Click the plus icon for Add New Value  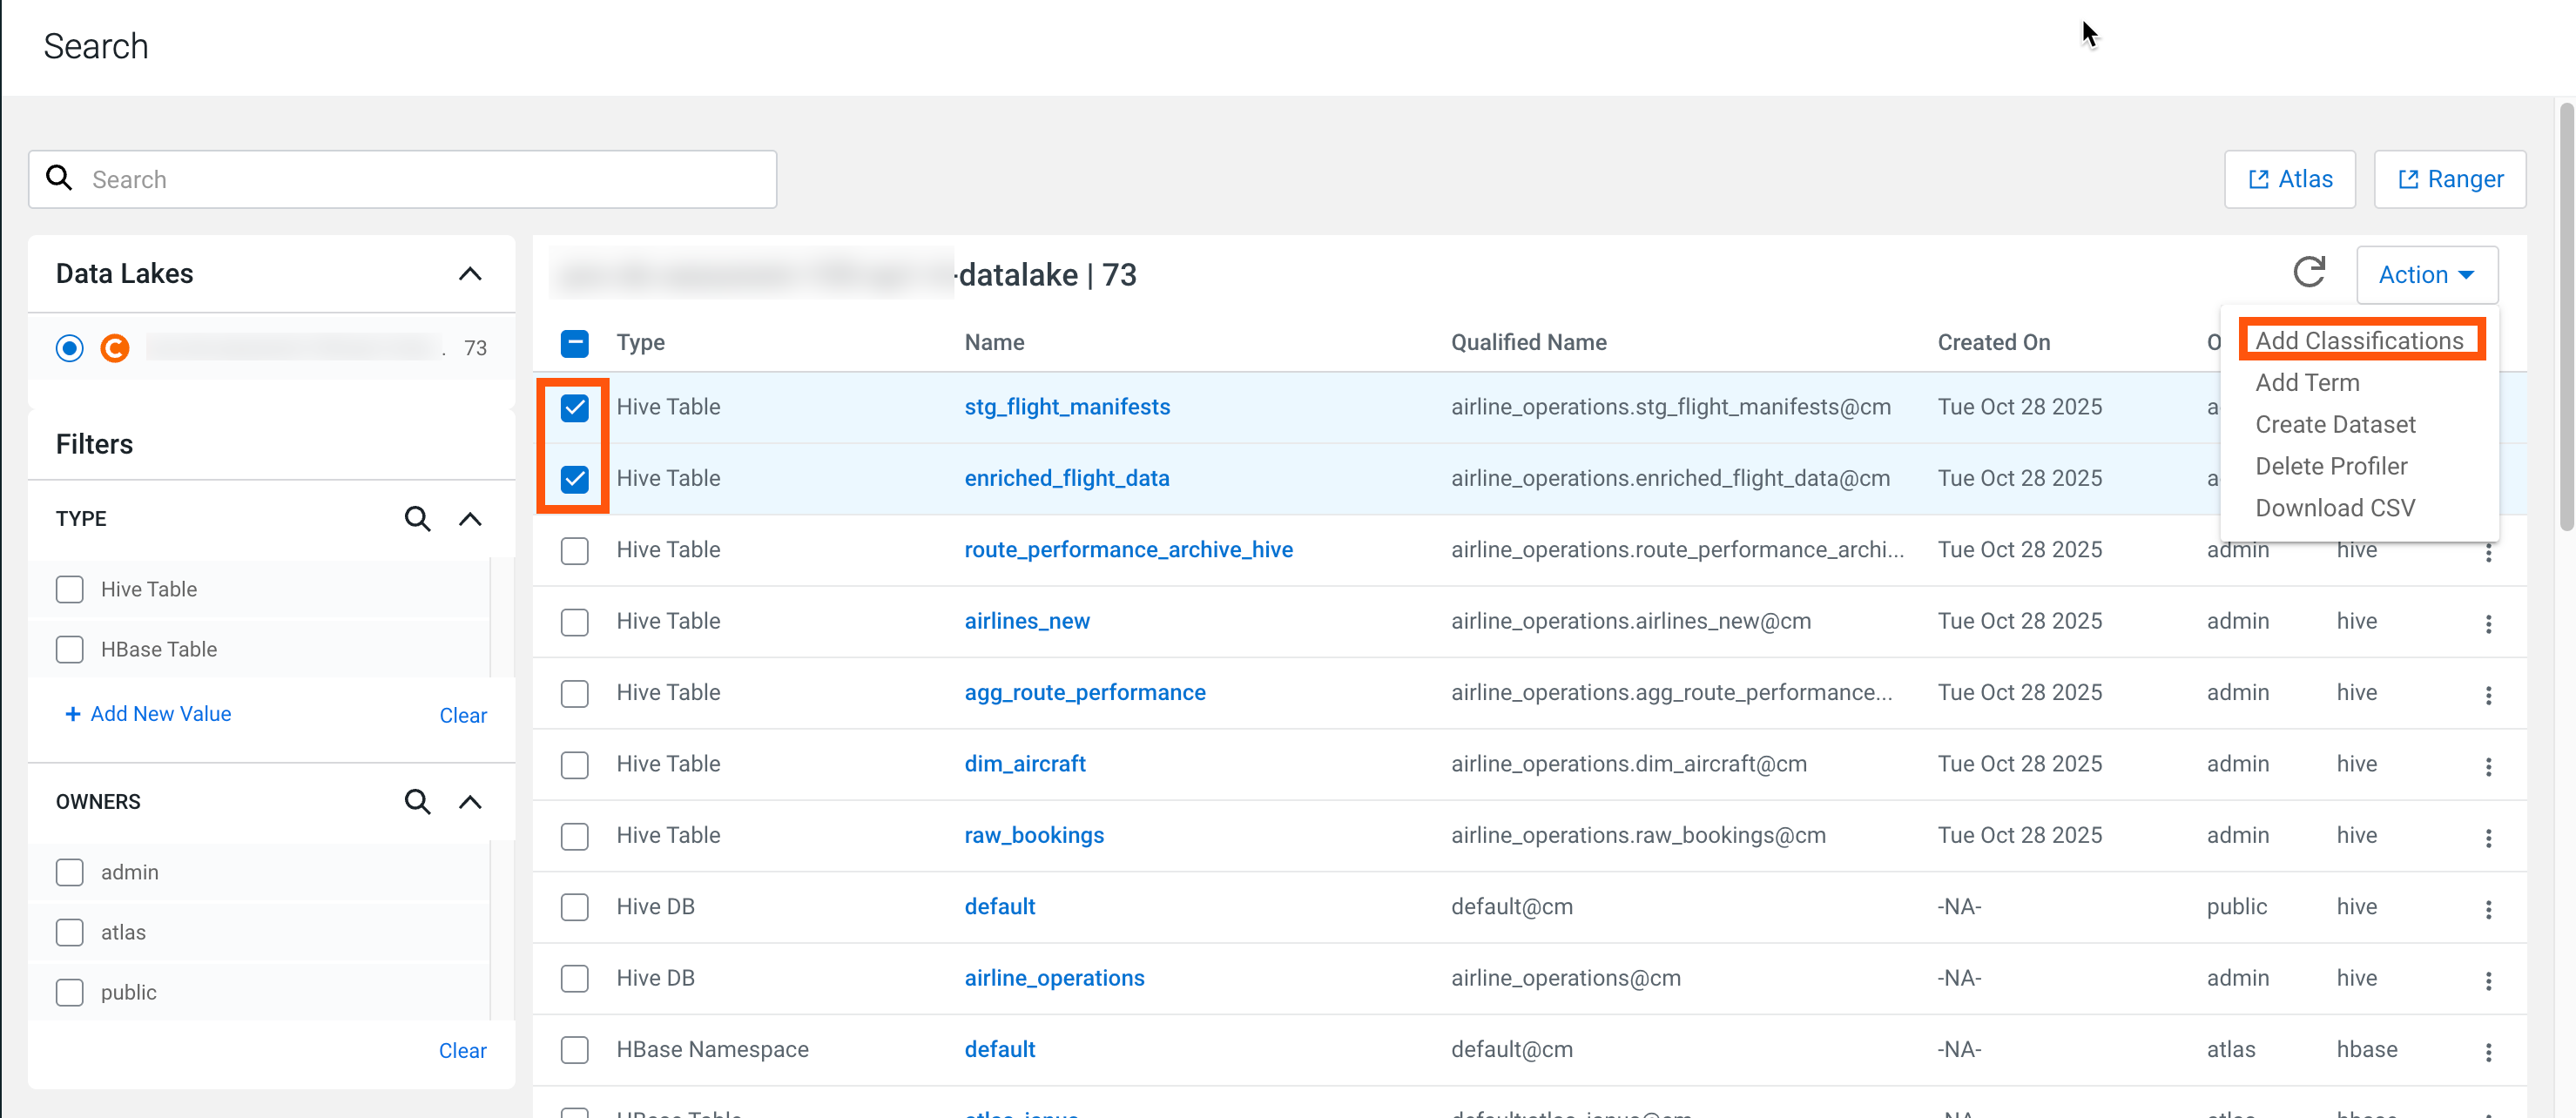point(72,714)
